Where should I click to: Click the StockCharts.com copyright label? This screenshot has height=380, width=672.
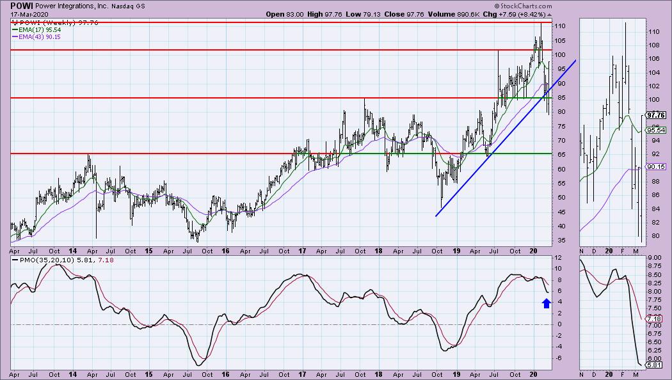click(523, 6)
